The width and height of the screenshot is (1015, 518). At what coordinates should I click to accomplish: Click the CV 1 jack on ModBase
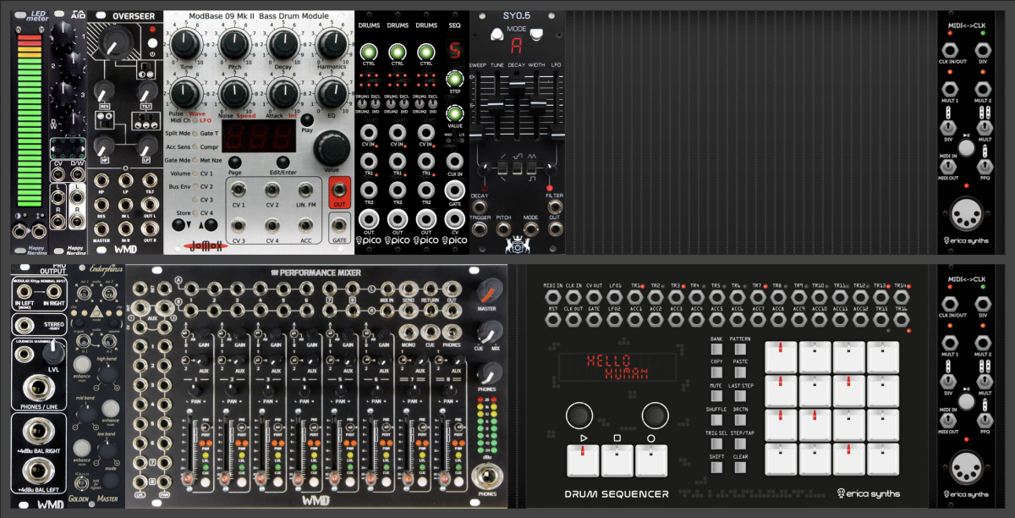tap(239, 190)
